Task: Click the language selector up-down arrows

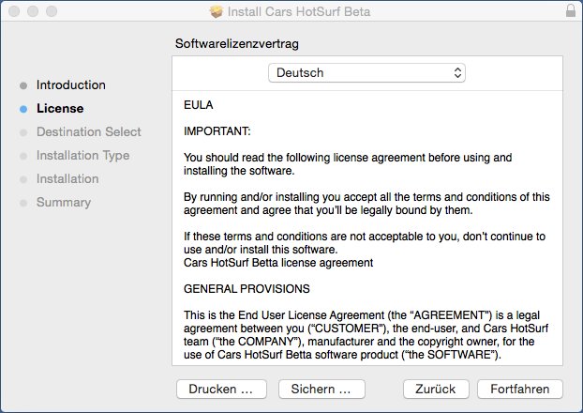Action: point(457,72)
